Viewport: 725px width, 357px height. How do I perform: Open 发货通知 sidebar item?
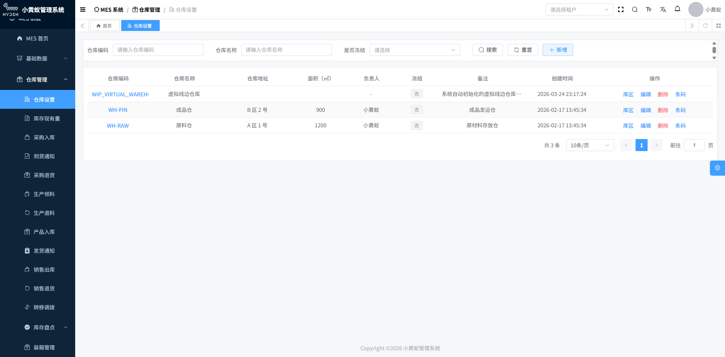click(37, 251)
